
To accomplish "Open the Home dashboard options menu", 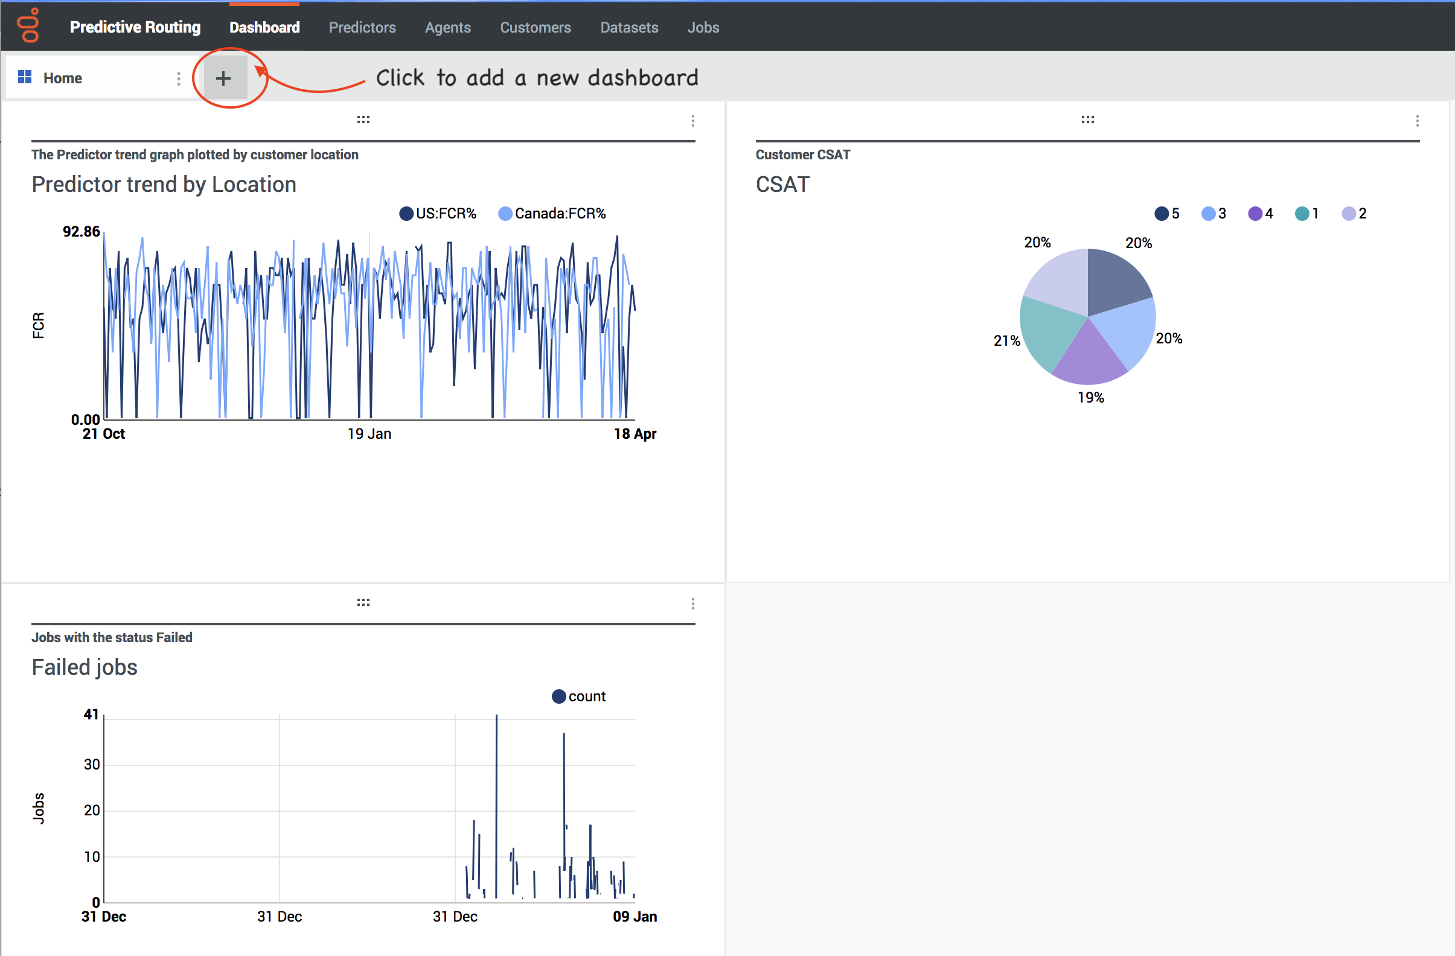I will point(178,78).
